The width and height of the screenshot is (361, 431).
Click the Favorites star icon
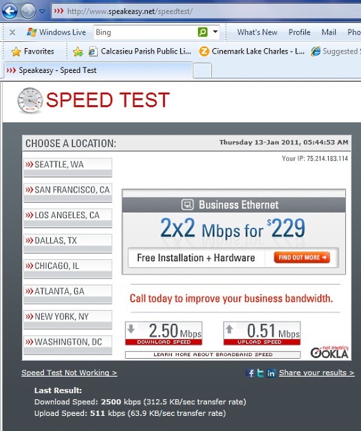pyautogui.click(x=17, y=52)
